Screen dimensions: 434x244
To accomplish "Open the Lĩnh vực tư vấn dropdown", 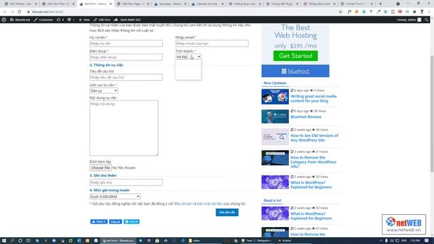I will 104,90.
